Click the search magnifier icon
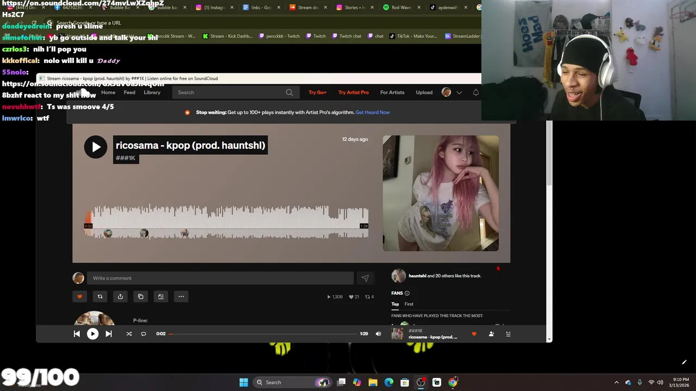 [x=290, y=92]
